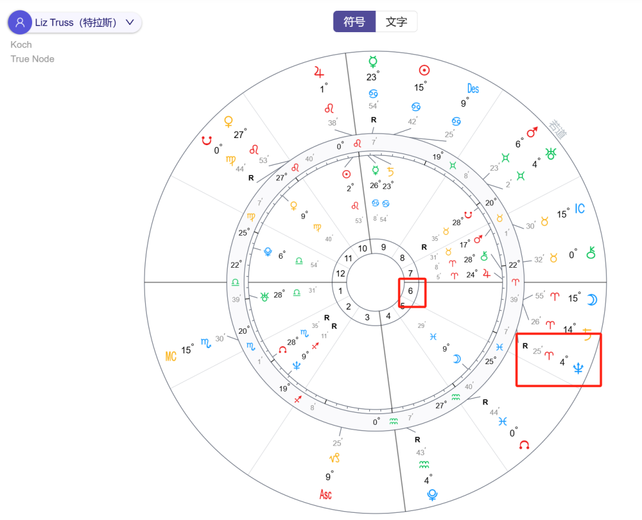
Task: Select natal Moon symbol at 9° Pisces
Action: 457,359
